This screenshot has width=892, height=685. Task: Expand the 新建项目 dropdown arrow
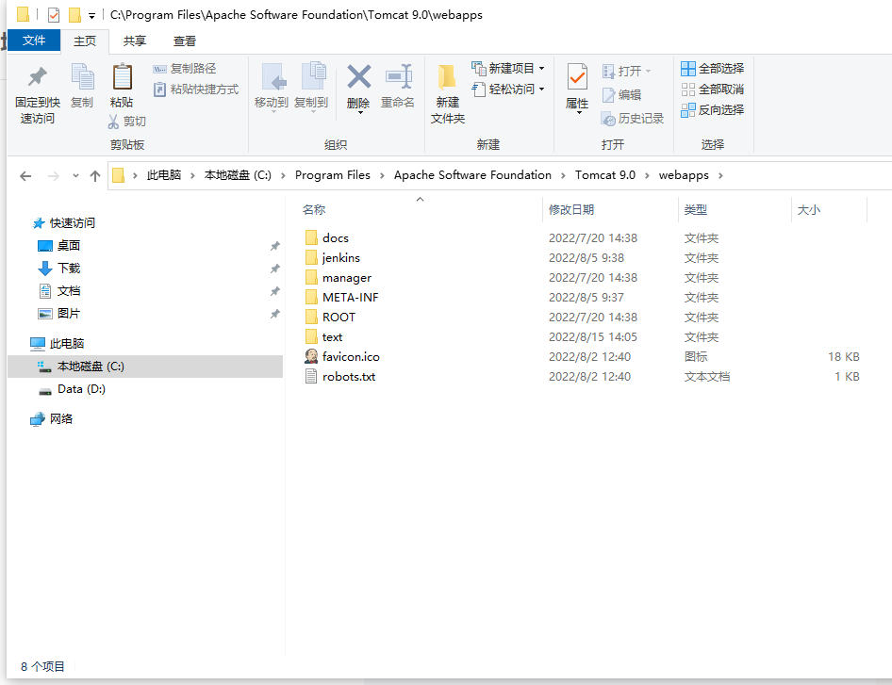tap(543, 67)
